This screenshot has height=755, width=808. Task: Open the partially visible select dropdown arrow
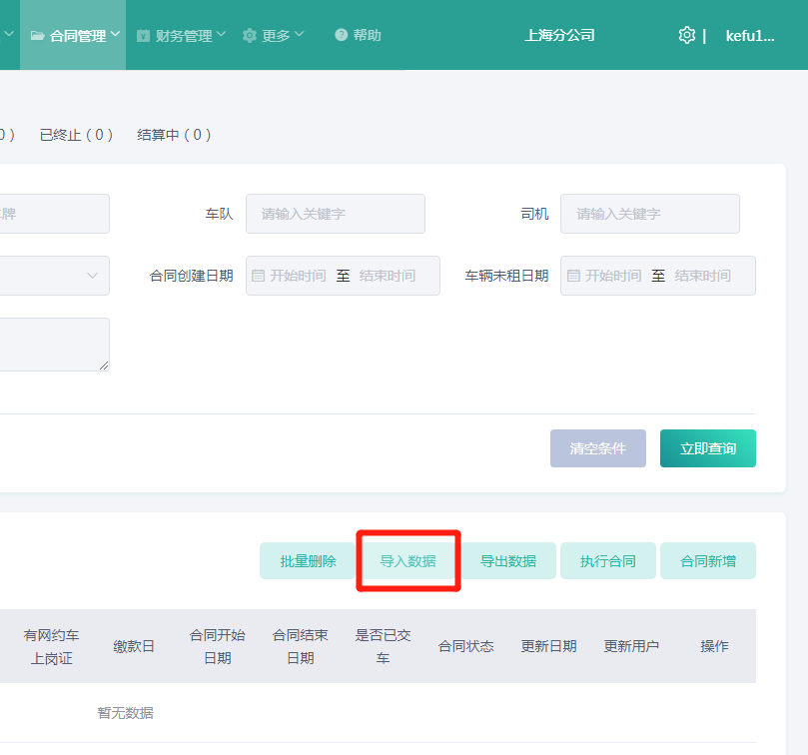[x=93, y=276]
